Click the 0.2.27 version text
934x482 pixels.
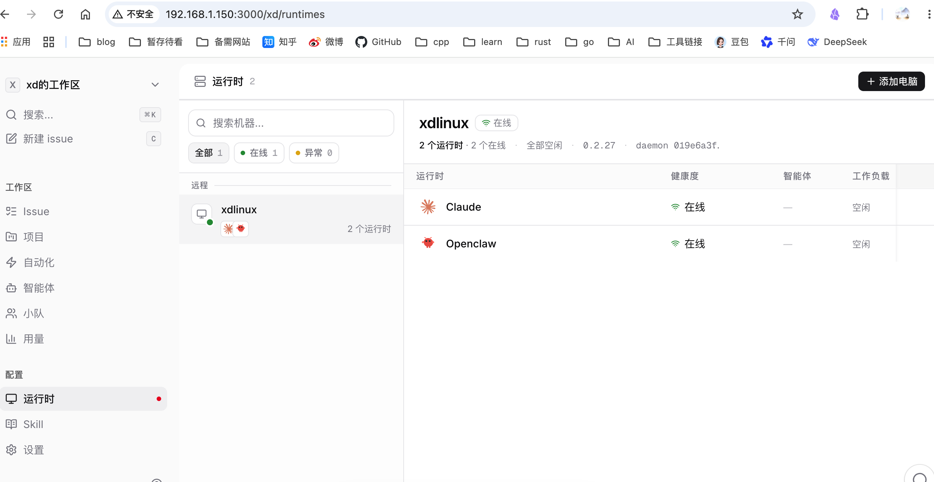click(x=599, y=145)
